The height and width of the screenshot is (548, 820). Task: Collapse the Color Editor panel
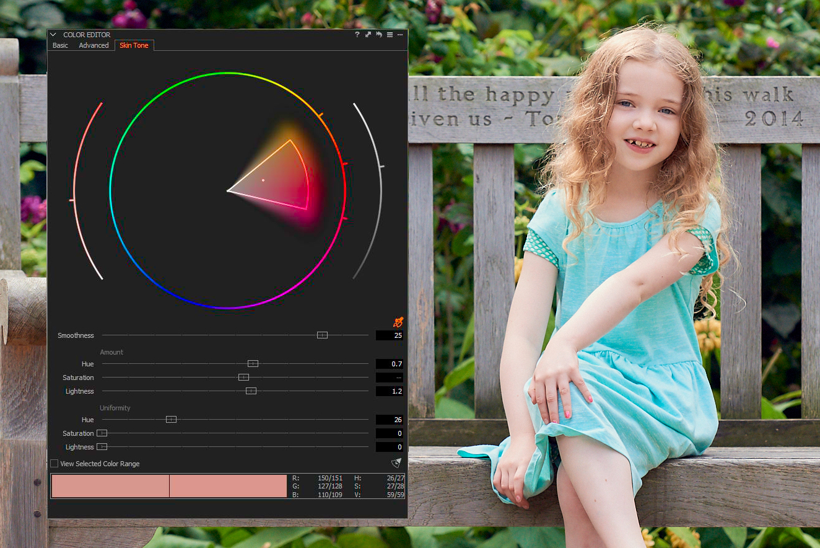click(x=53, y=34)
